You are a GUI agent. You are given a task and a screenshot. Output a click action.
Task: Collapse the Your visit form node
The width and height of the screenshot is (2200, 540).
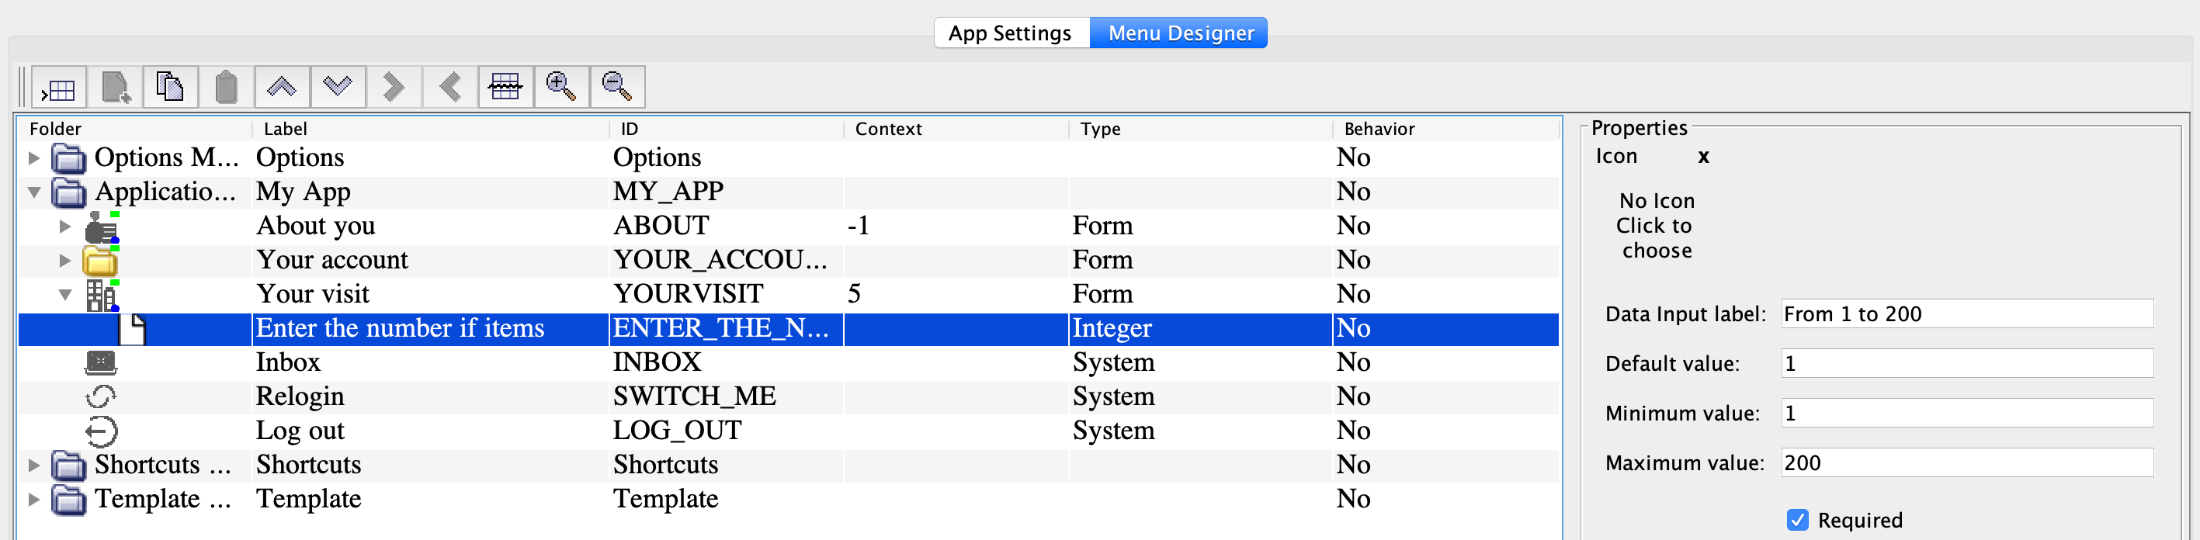[65, 294]
